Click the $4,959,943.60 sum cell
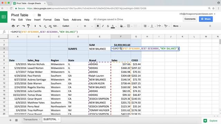221x124 pixels. click(x=121, y=45)
